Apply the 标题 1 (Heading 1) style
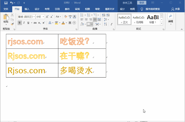The height and width of the screenshot is (122, 185). [153, 19]
